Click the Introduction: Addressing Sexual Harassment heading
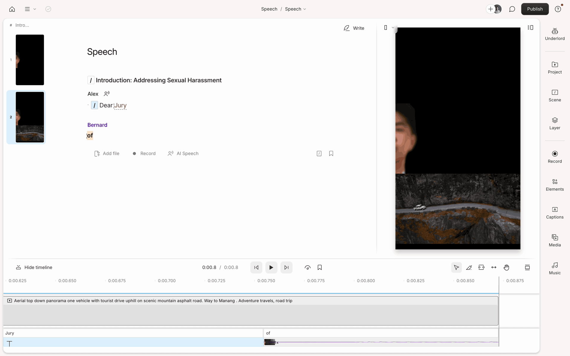 click(159, 80)
